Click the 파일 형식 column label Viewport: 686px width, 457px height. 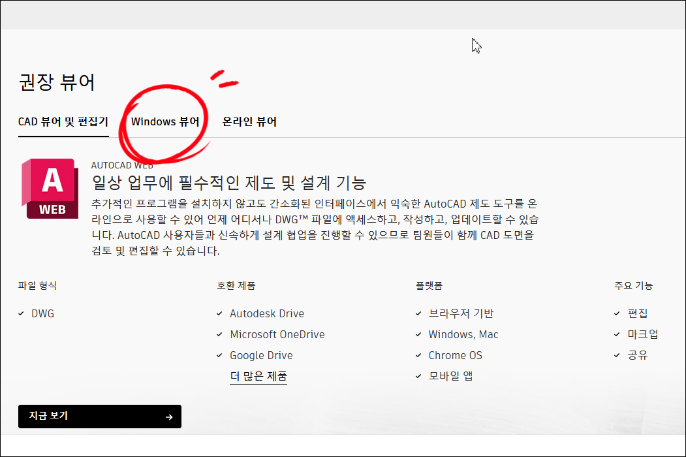coord(37,286)
